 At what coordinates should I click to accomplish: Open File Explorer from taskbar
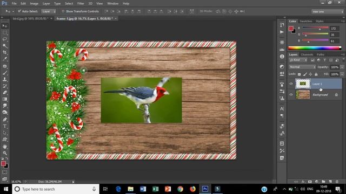[131, 189]
